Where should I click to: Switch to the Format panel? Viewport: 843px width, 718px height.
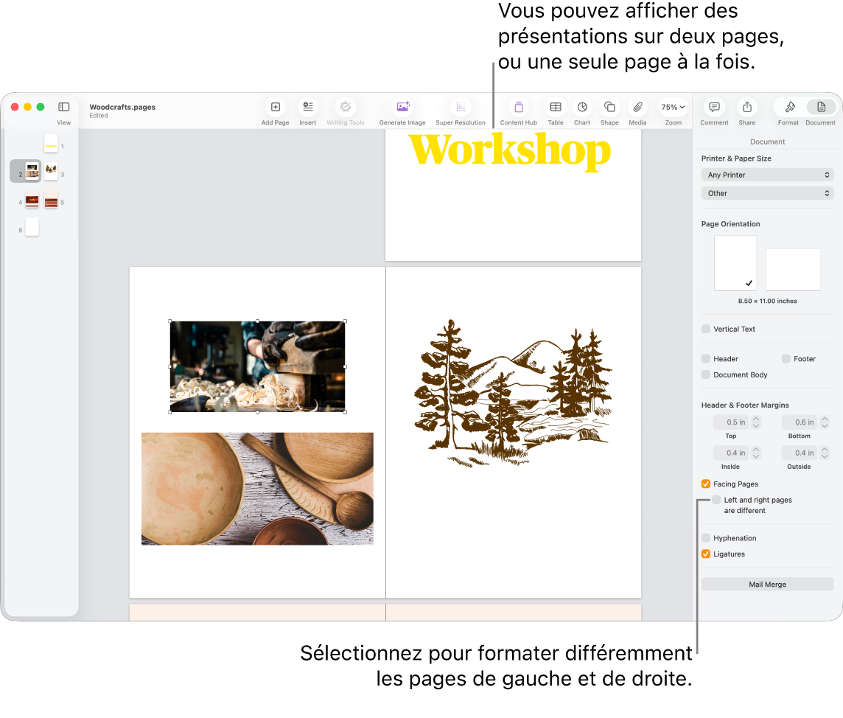(788, 107)
